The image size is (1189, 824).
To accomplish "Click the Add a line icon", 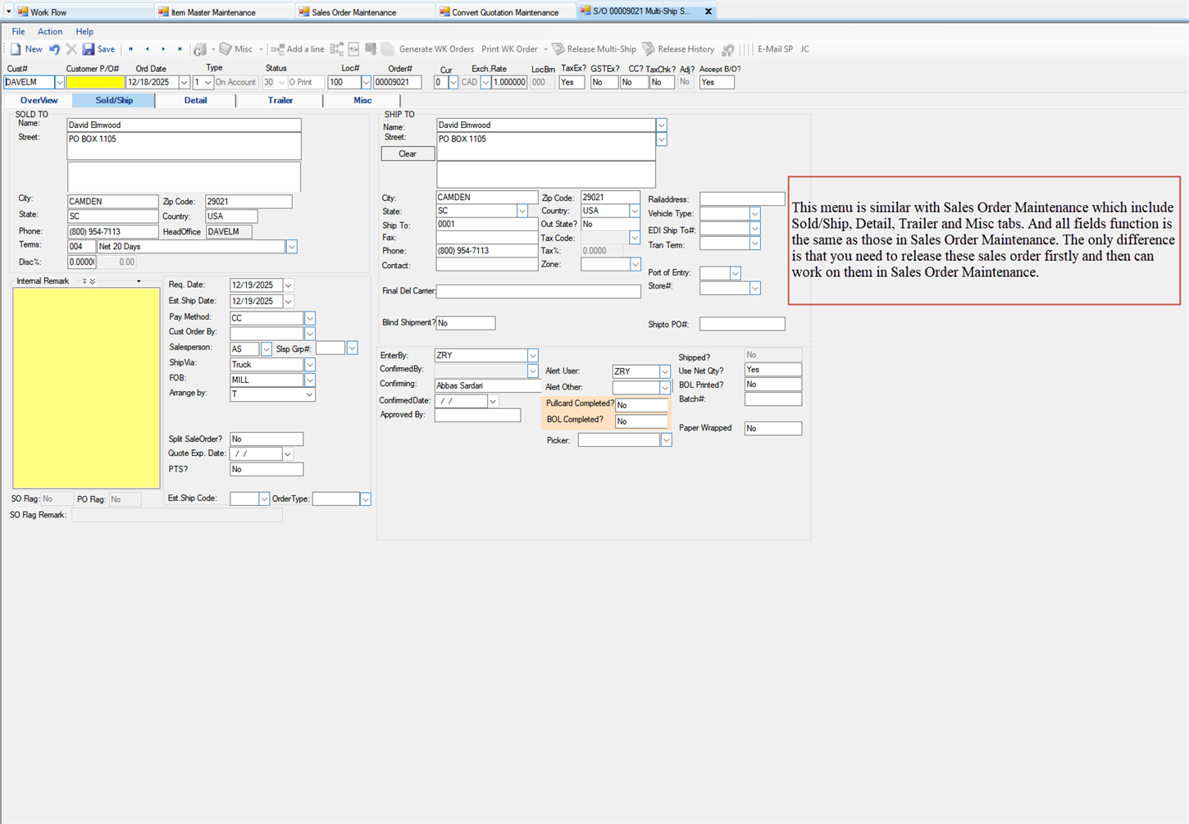I will point(277,49).
